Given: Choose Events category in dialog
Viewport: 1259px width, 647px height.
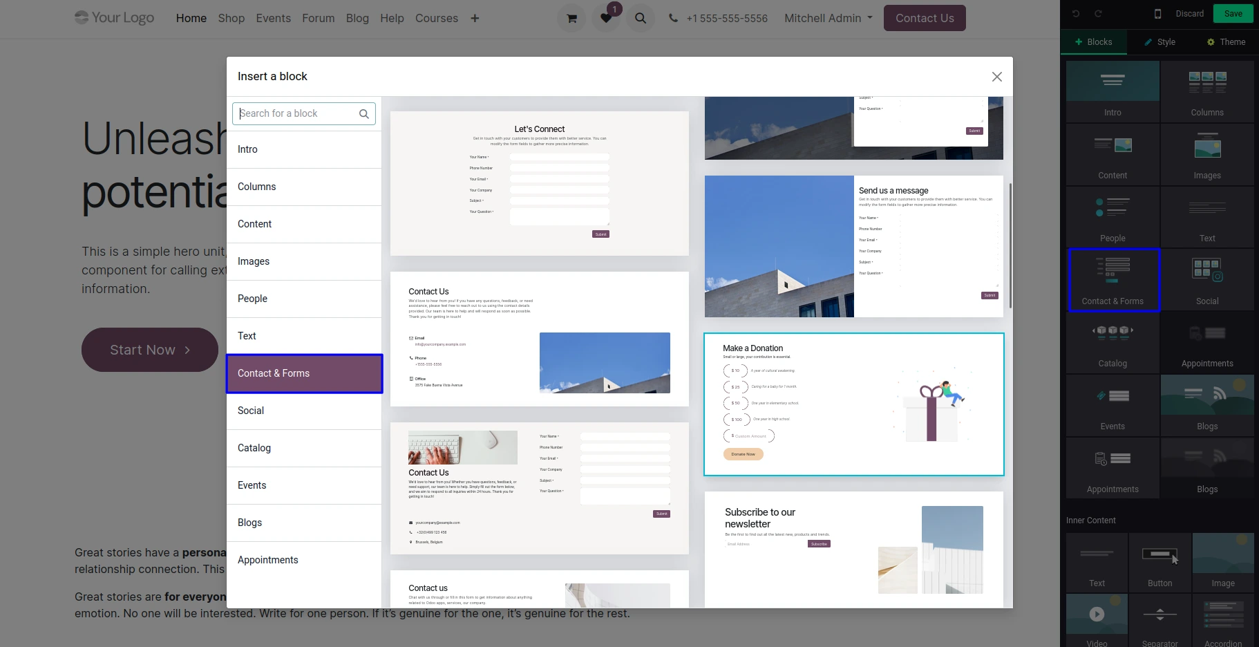Looking at the screenshot, I should point(304,485).
